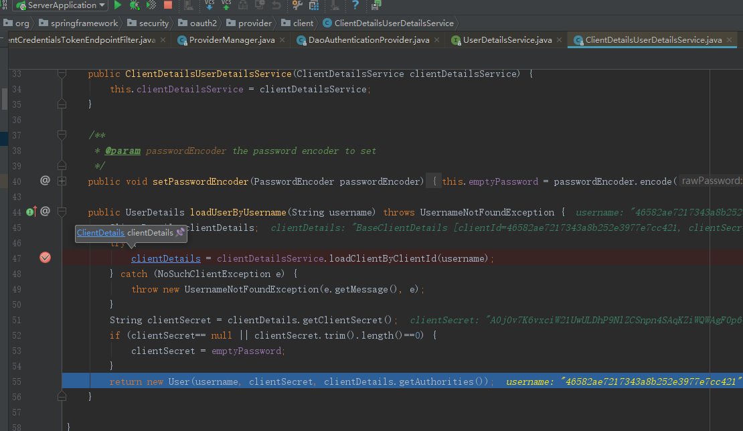Viewport: 743px width, 431px height.
Task: Click the VCS update project icon
Action: (209, 5)
